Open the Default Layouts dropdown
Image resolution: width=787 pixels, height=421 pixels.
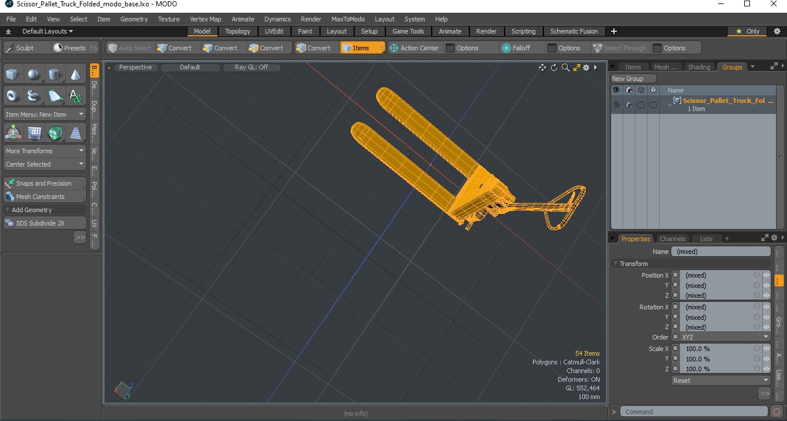[47, 31]
